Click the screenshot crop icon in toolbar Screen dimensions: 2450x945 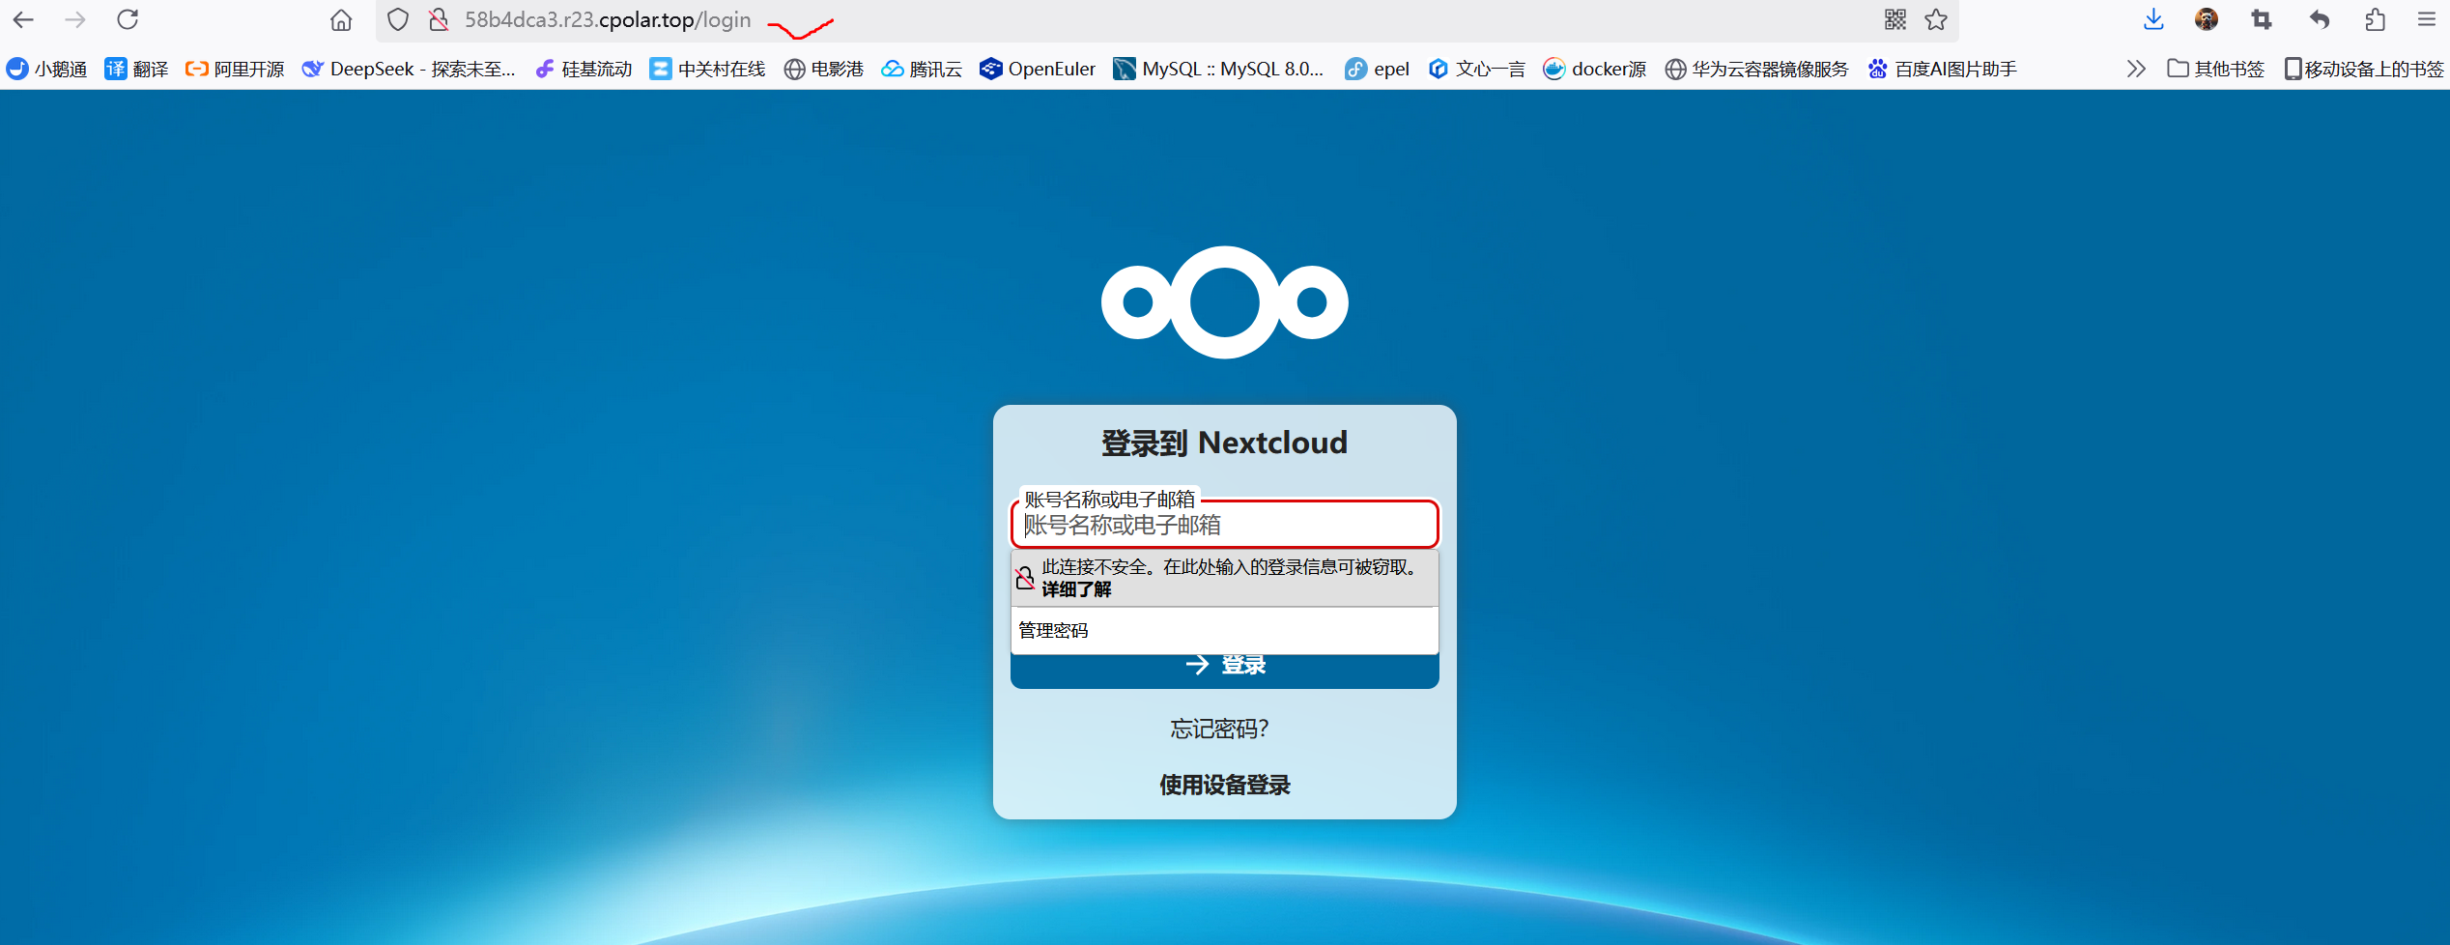pyautogui.click(x=2262, y=19)
